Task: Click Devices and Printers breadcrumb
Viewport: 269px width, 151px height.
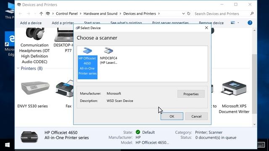Action: tap(140, 14)
